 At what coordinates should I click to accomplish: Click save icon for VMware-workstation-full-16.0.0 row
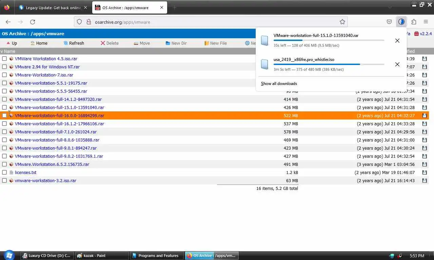[425, 115]
